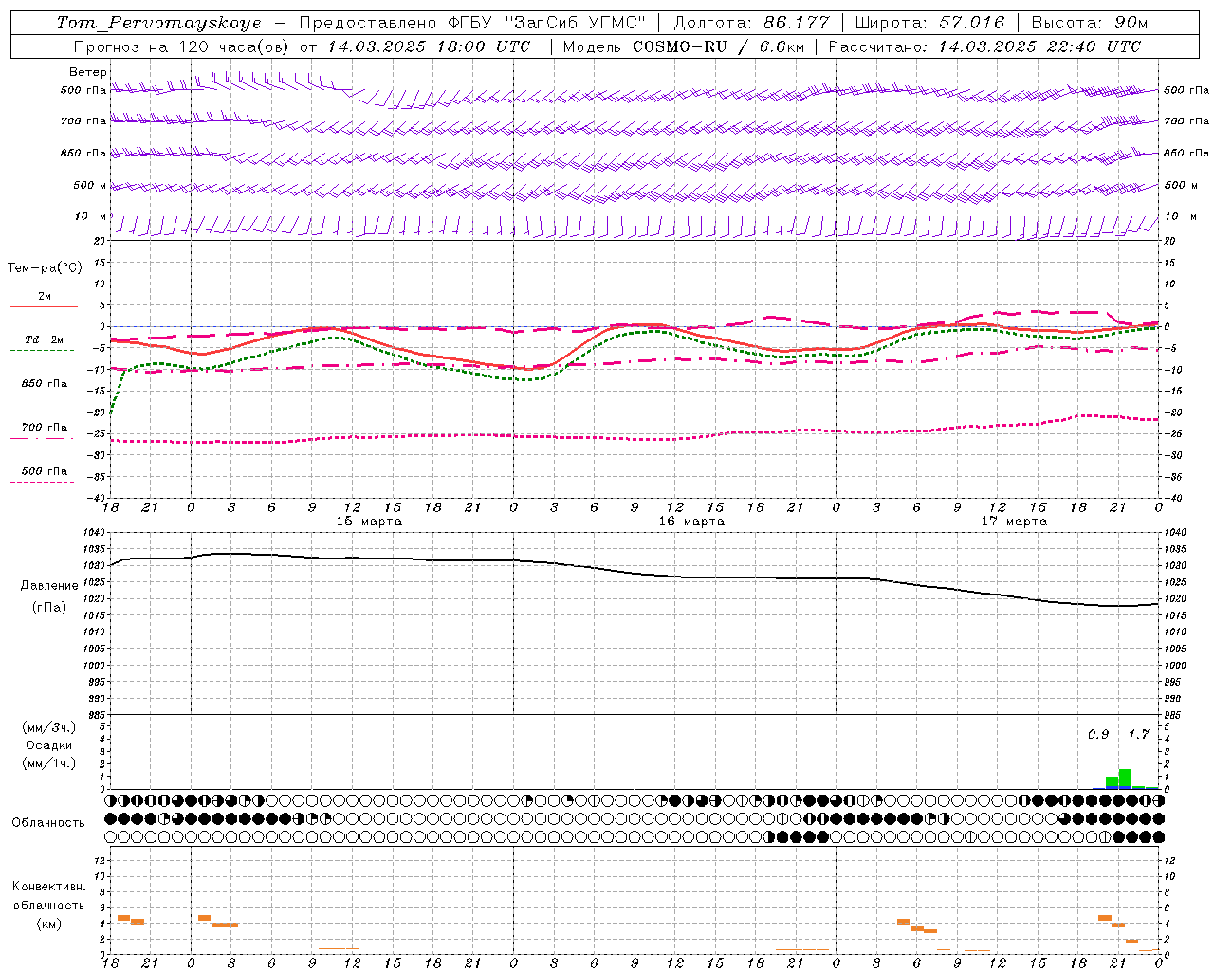Click the tallest green precipitation bar
1214x971 pixels.
pyautogui.click(x=1125, y=778)
